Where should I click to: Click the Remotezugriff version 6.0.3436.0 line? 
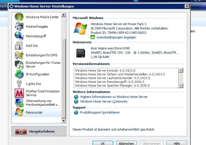coord(109,82)
